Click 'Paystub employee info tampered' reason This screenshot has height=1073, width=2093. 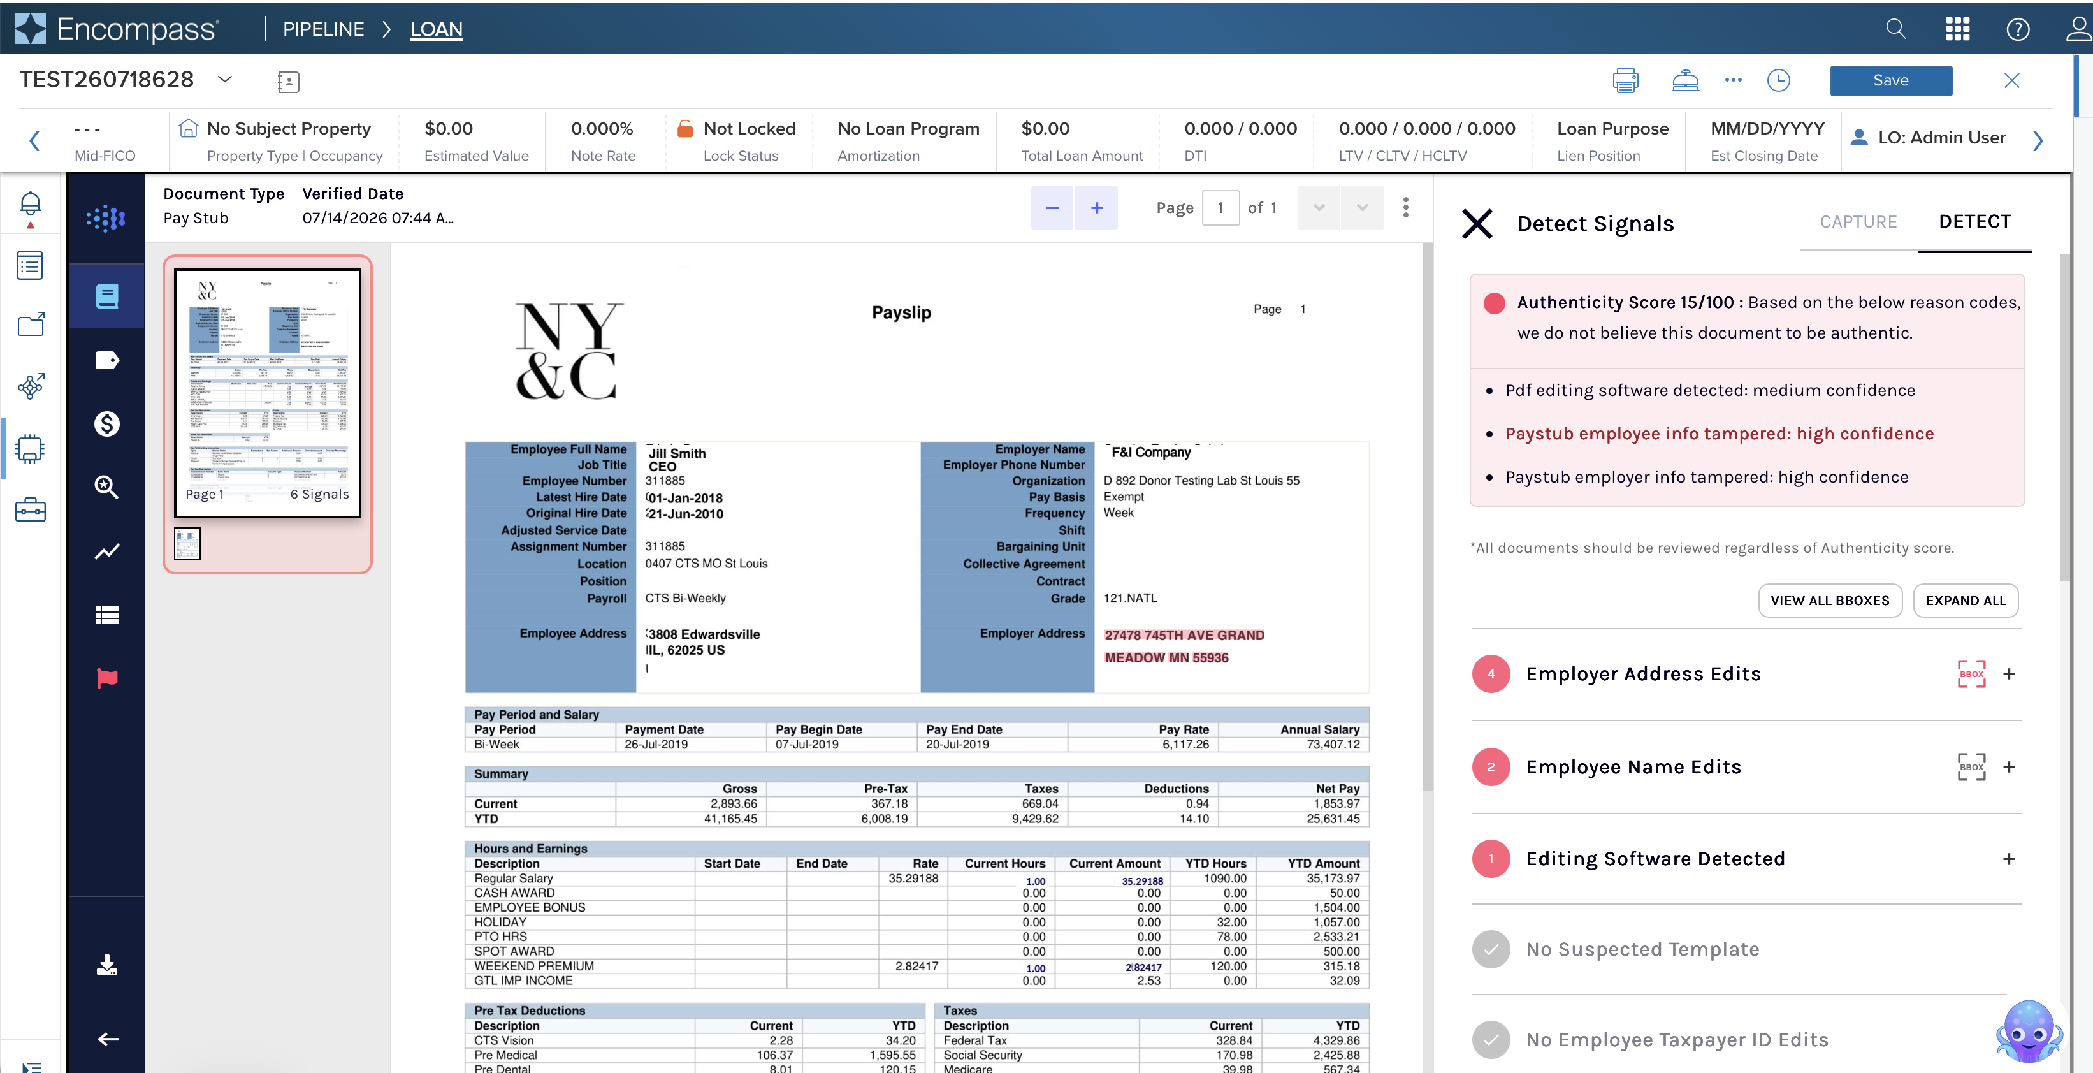(1720, 434)
